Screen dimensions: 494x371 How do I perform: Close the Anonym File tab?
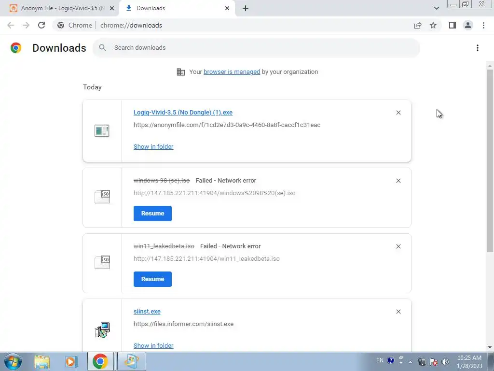(x=112, y=8)
